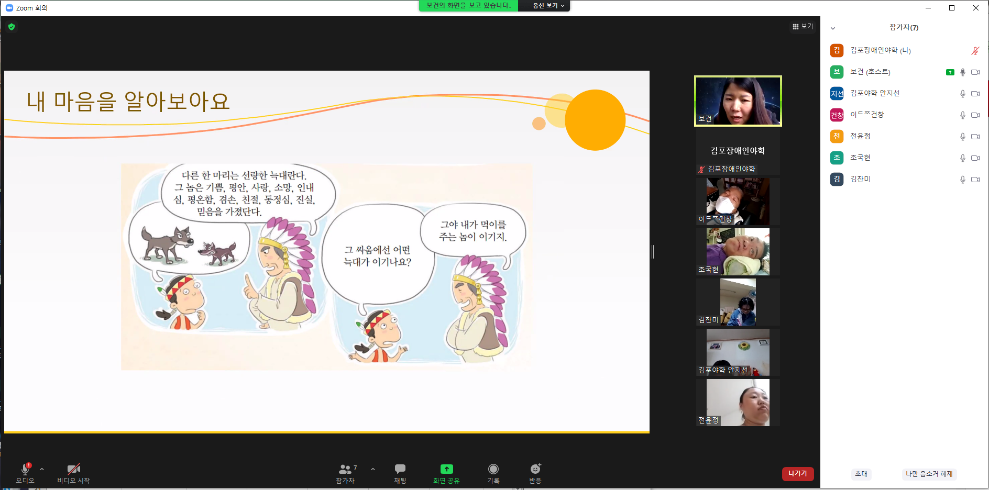The height and width of the screenshot is (490, 989).
Task: Click the camera icon for 김찬미
Action: click(975, 180)
